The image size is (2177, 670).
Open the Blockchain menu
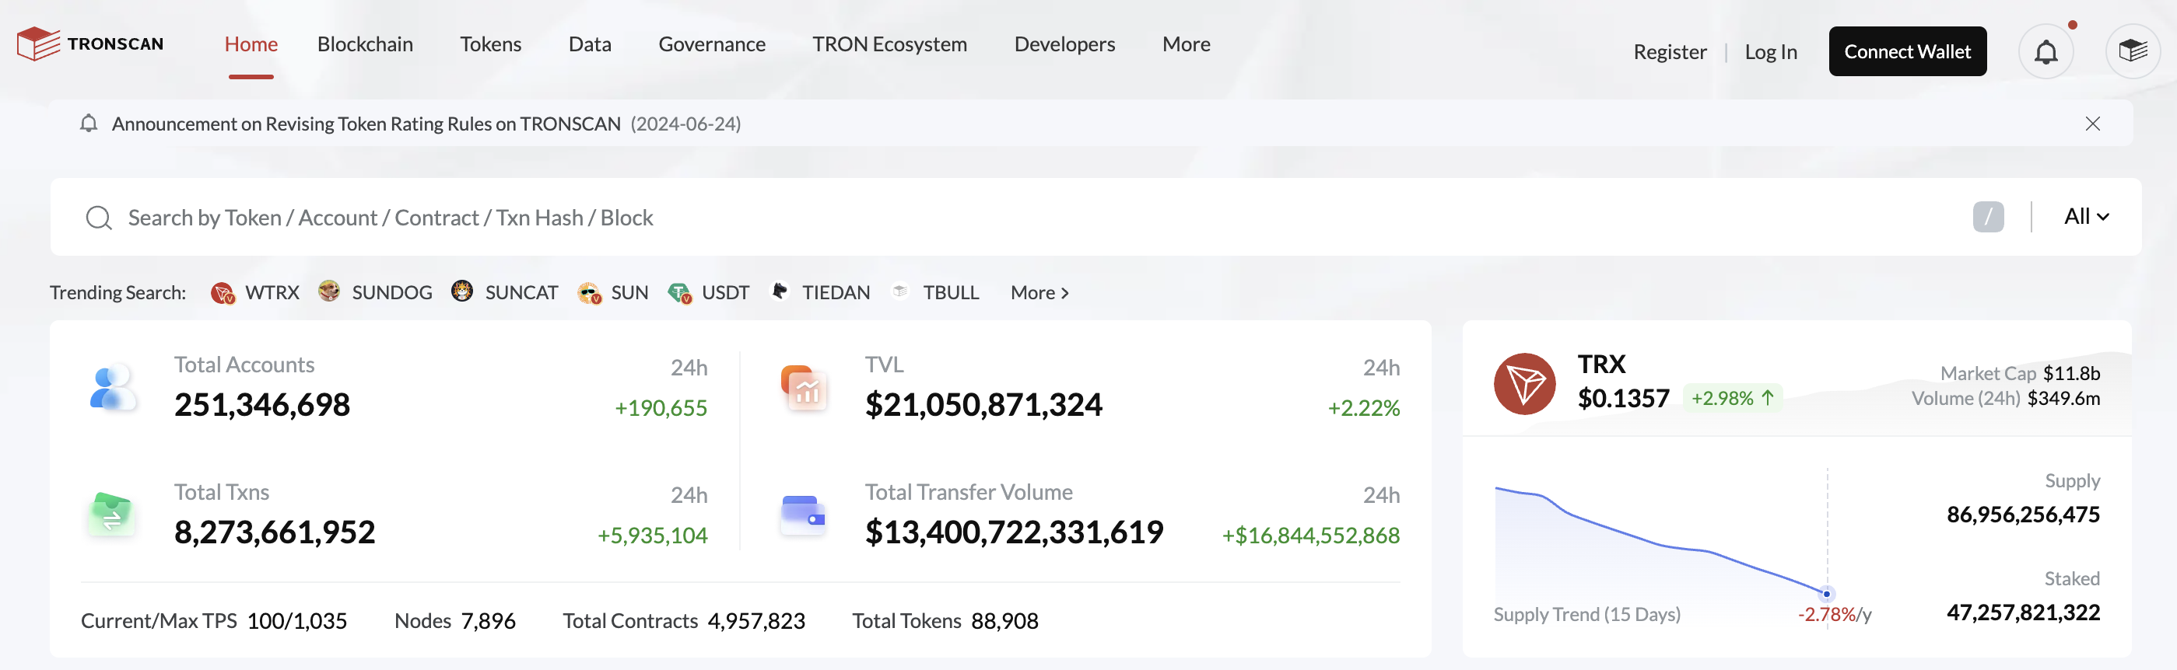365,44
